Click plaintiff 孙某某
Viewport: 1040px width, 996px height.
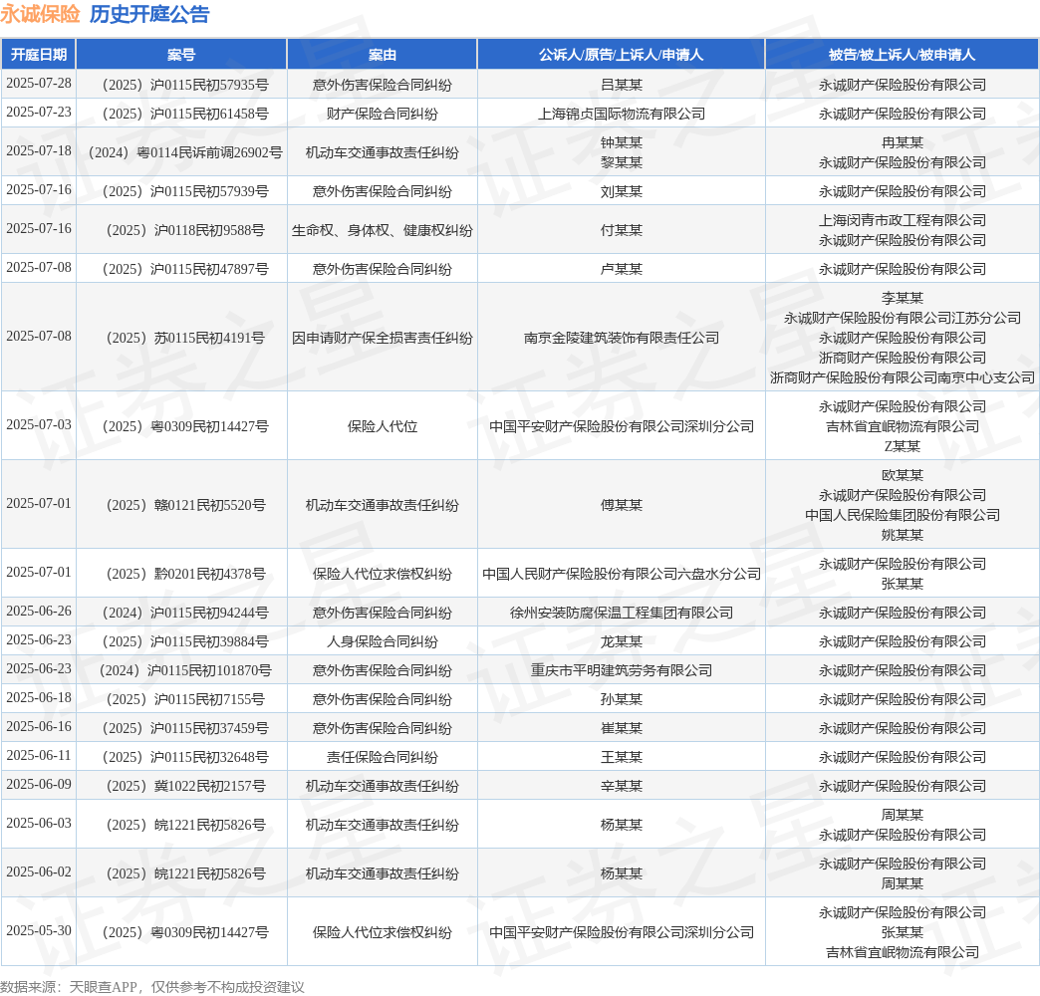(622, 699)
